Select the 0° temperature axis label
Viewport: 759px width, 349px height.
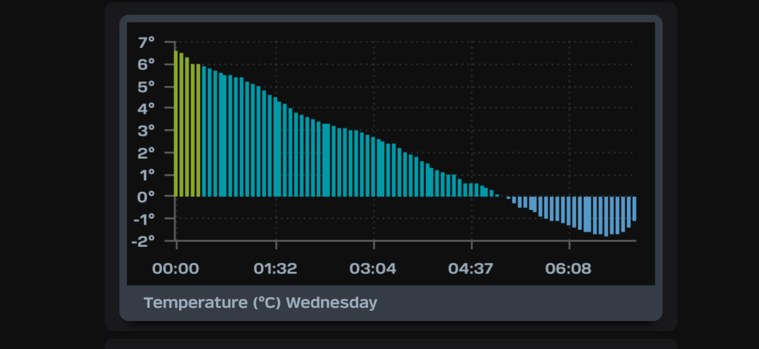click(146, 197)
